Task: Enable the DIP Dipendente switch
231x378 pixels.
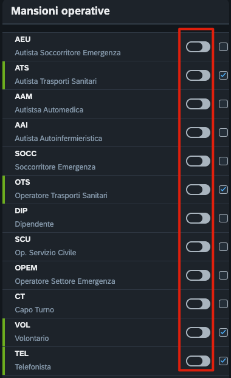Action: 198,218
